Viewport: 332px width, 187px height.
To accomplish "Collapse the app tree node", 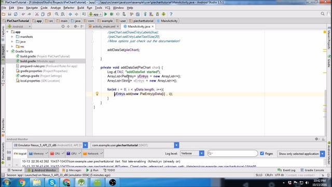I will pos(8,32).
